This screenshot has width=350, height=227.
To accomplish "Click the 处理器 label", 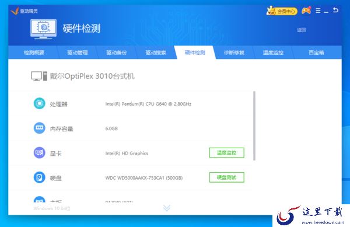I will point(58,104).
